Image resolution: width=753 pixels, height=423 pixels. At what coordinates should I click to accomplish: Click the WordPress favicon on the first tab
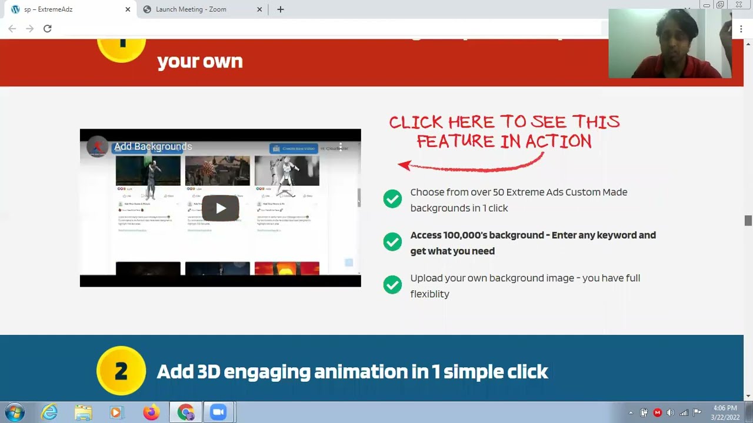click(15, 9)
